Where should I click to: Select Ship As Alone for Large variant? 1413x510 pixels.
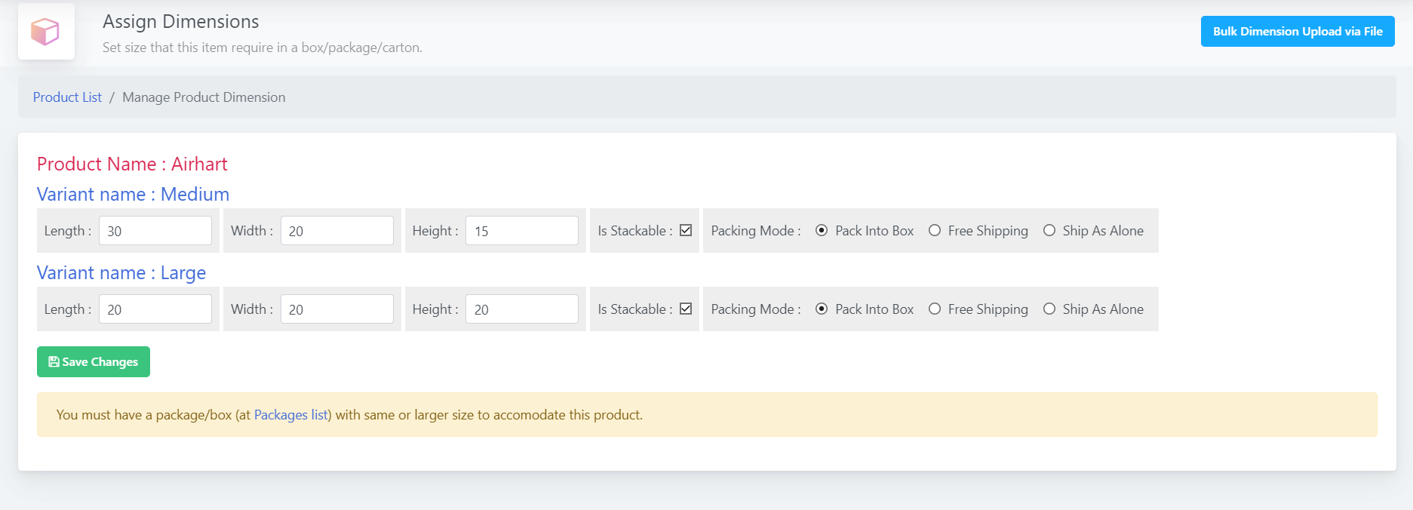(x=1049, y=309)
